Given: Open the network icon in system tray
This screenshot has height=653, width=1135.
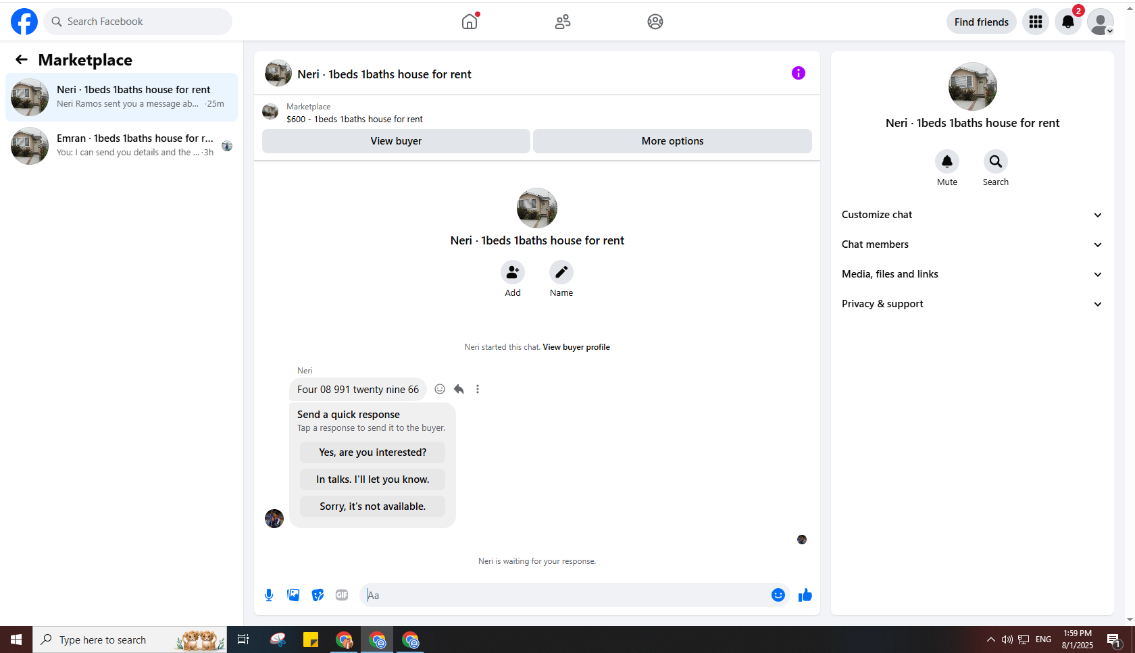Looking at the screenshot, I should click(1024, 639).
